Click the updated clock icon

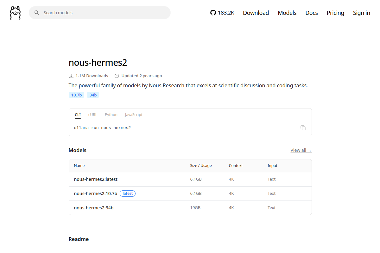pyautogui.click(x=117, y=76)
